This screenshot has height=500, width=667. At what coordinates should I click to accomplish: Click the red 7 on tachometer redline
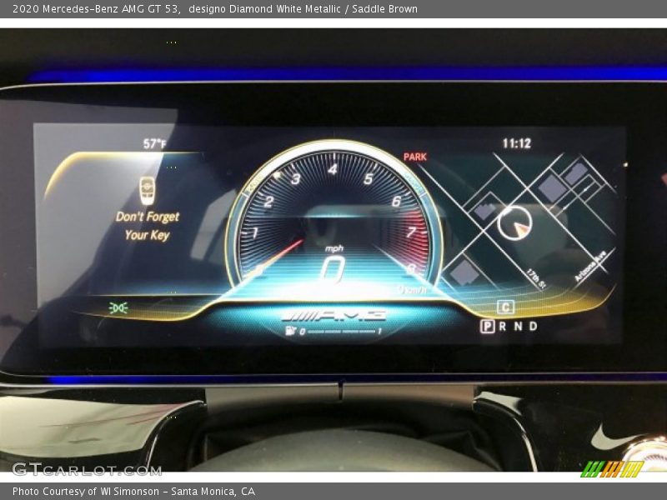point(410,232)
